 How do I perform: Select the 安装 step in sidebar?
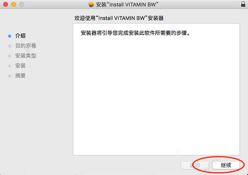(x=20, y=66)
